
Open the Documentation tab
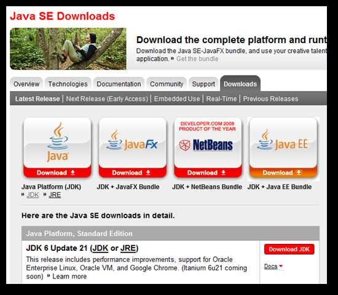(x=119, y=84)
